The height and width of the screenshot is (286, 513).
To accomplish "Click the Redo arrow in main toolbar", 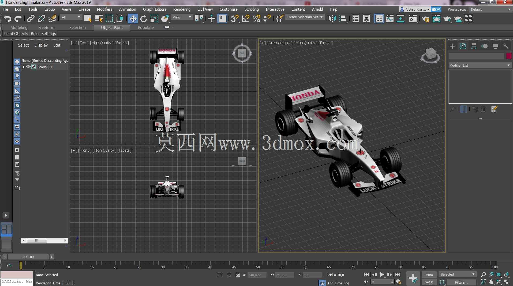I will (18, 19).
